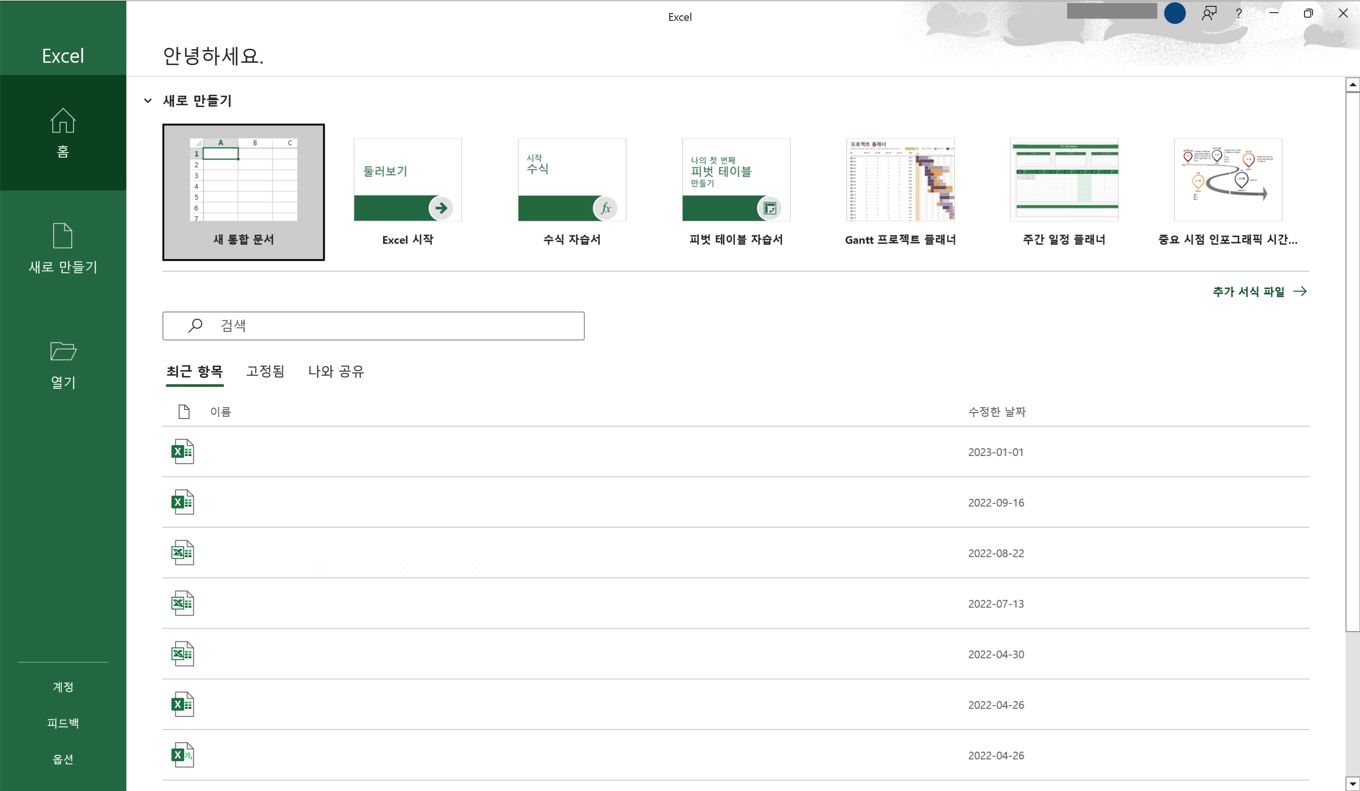Screen dimensions: 1360x791
Task: Click the vertical scrollbar thumb
Action: (1352, 362)
